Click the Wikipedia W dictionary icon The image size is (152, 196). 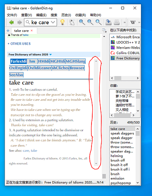click(x=133, y=22)
